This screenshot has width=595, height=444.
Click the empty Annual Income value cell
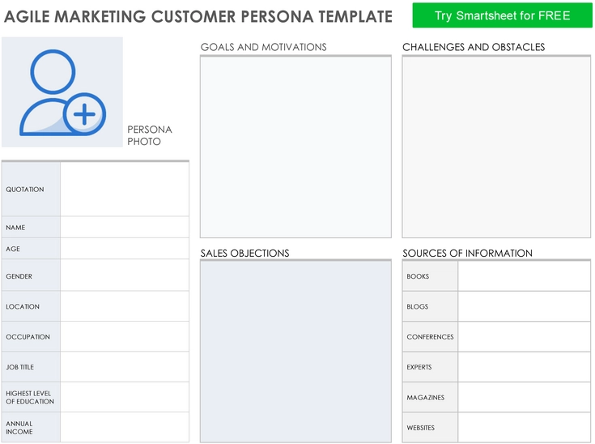125,427
